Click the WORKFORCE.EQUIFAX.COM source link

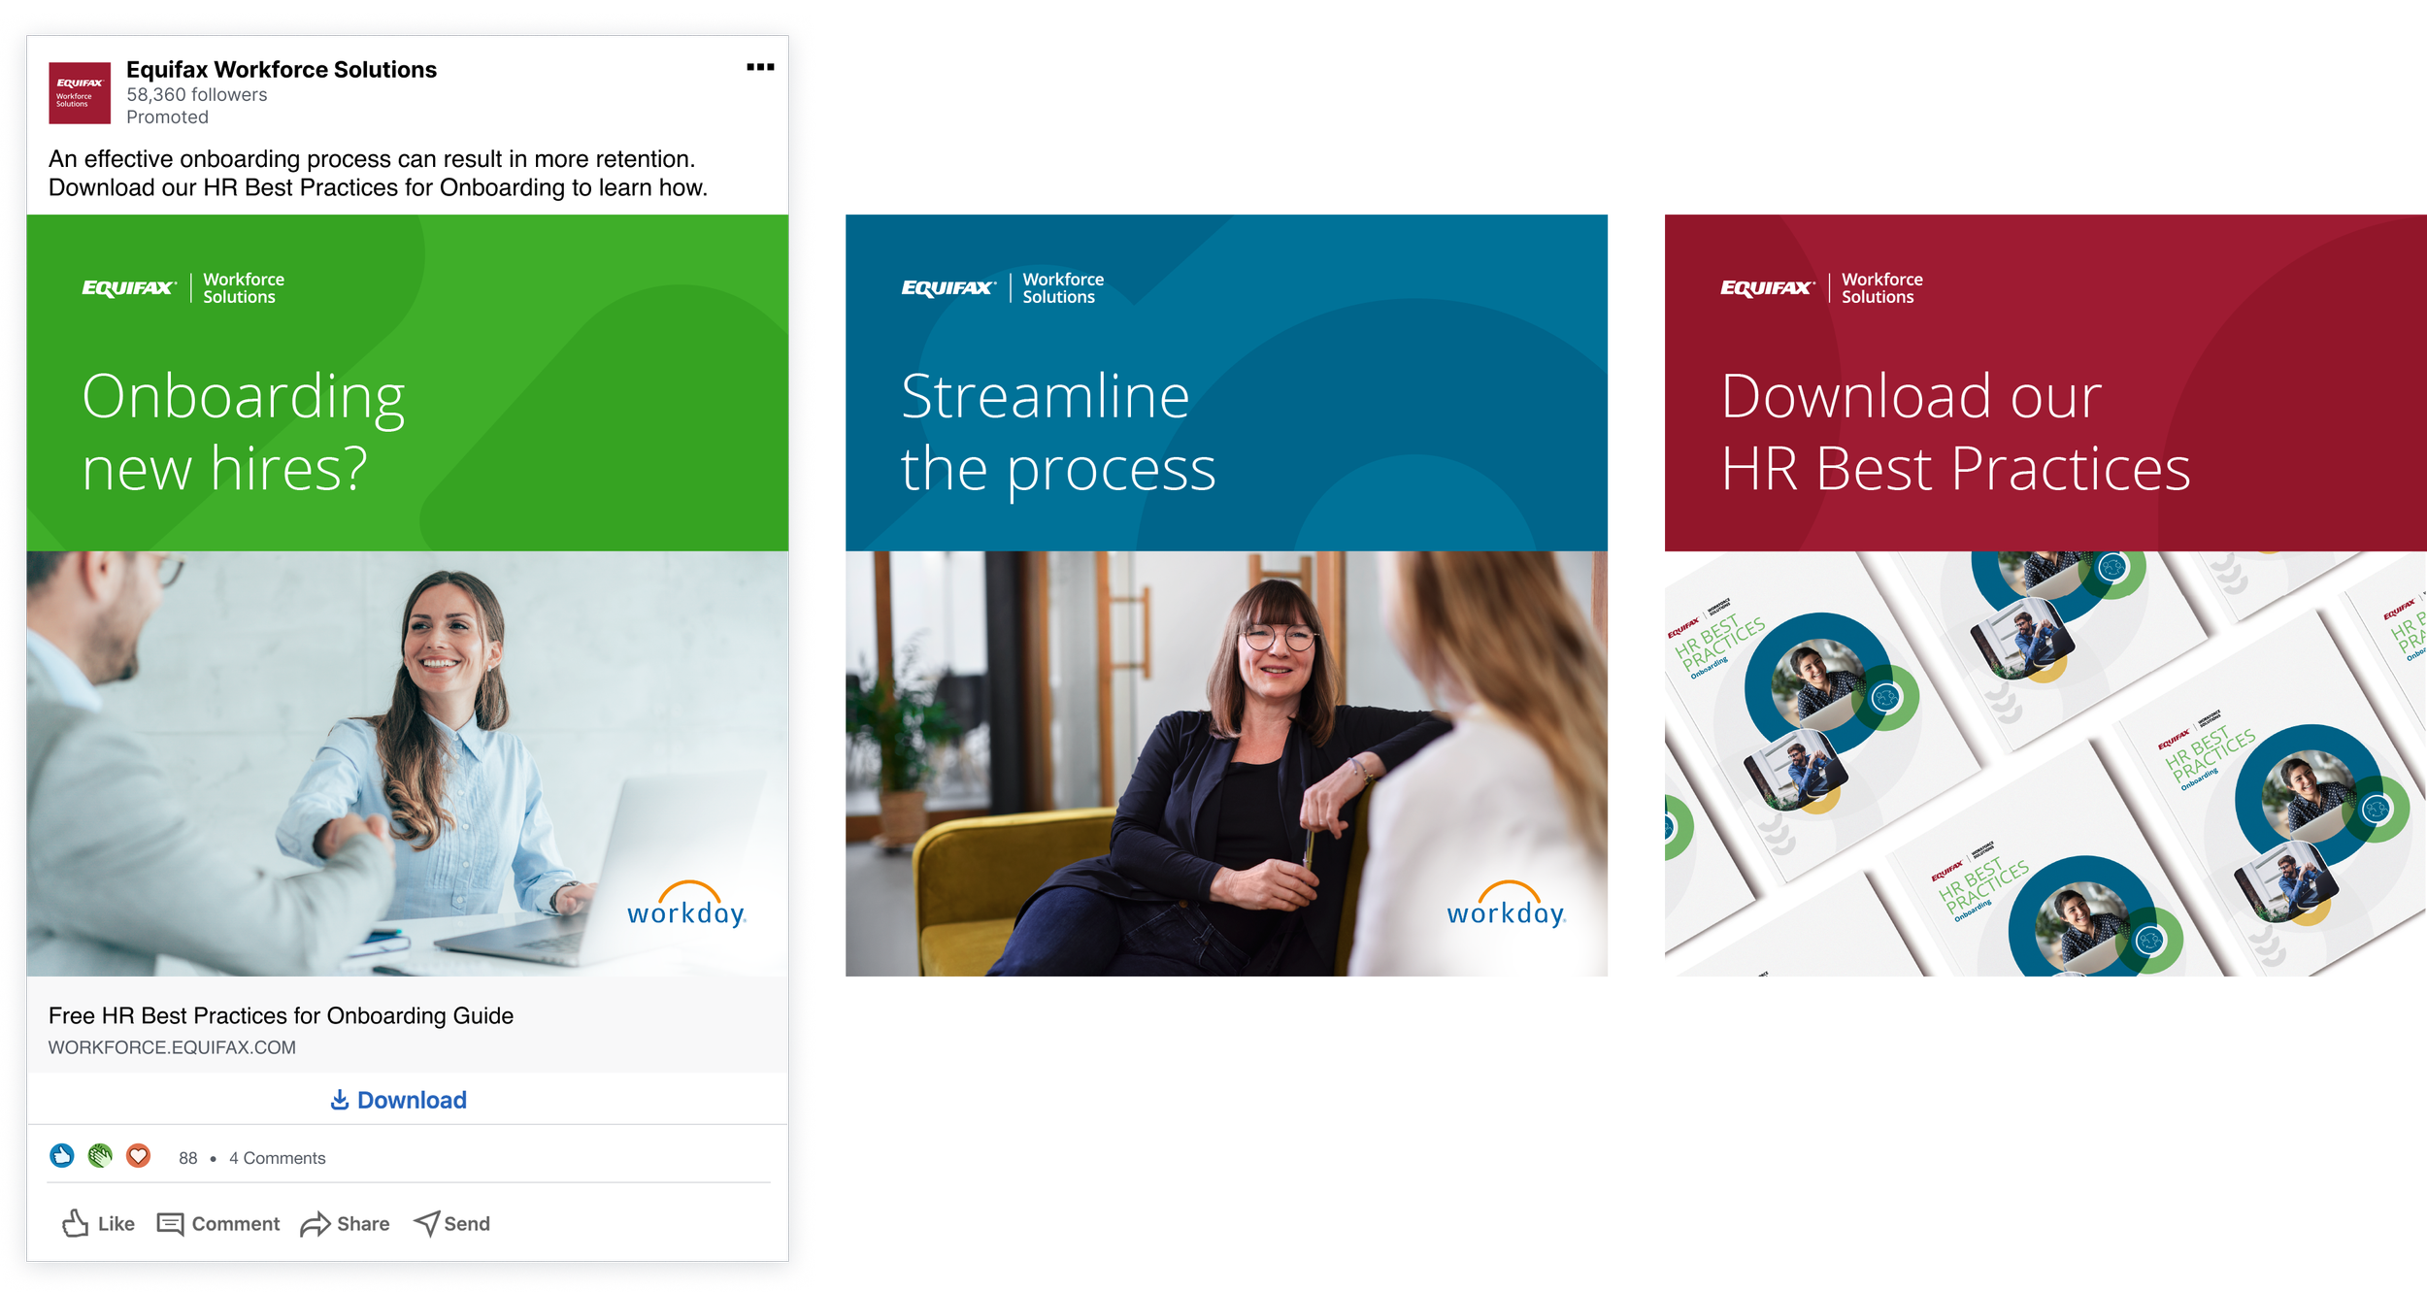[172, 1047]
